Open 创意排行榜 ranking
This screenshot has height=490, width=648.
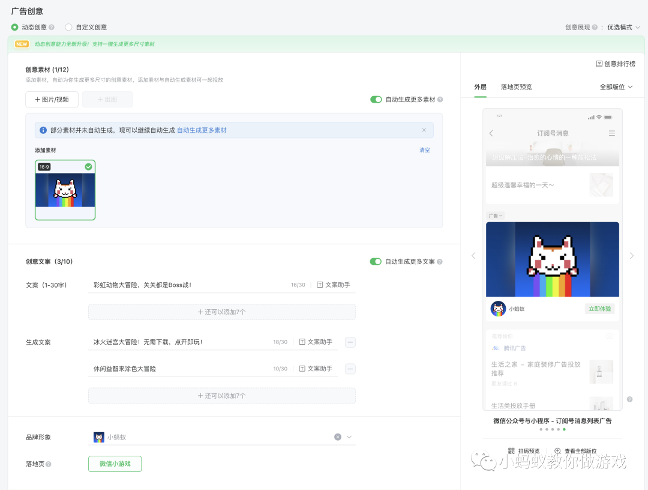pyautogui.click(x=616, y=64)
